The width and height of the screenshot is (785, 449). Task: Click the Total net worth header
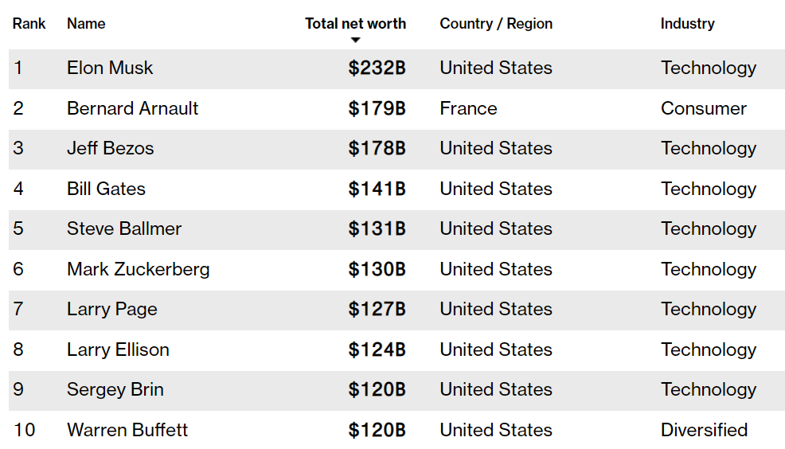355,24
